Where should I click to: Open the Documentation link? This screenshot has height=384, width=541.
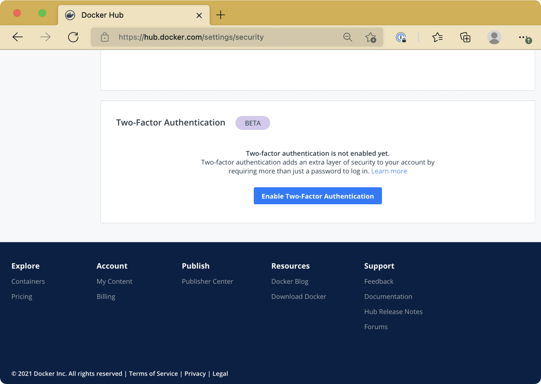388,296
